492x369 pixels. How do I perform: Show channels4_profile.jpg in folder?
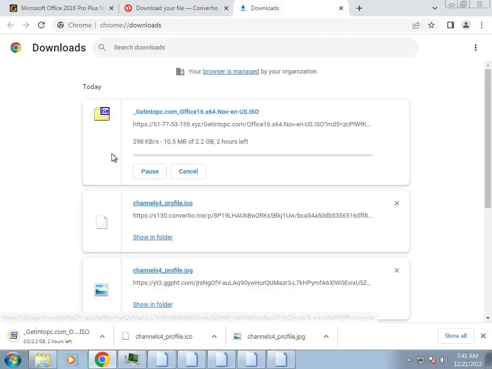(153, 304)
